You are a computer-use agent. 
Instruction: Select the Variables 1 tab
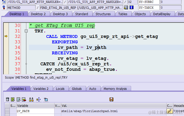click(19, 89)
